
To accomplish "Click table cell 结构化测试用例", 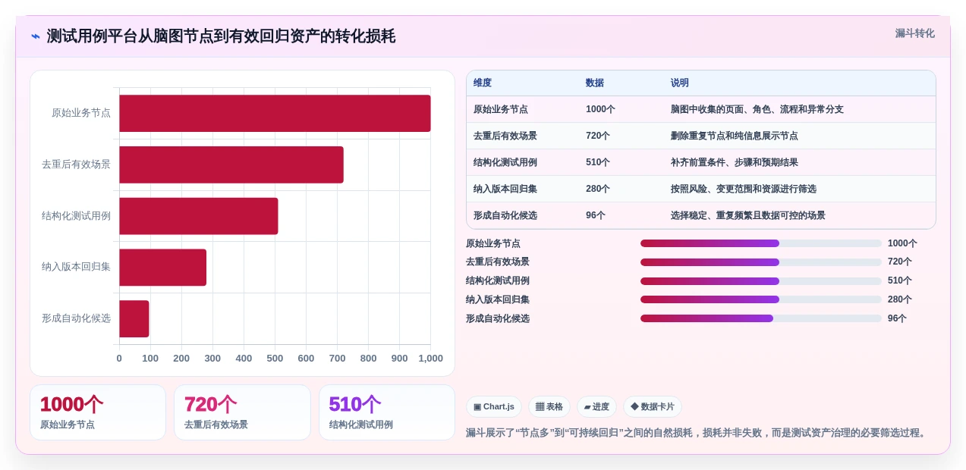I will 505,162.
